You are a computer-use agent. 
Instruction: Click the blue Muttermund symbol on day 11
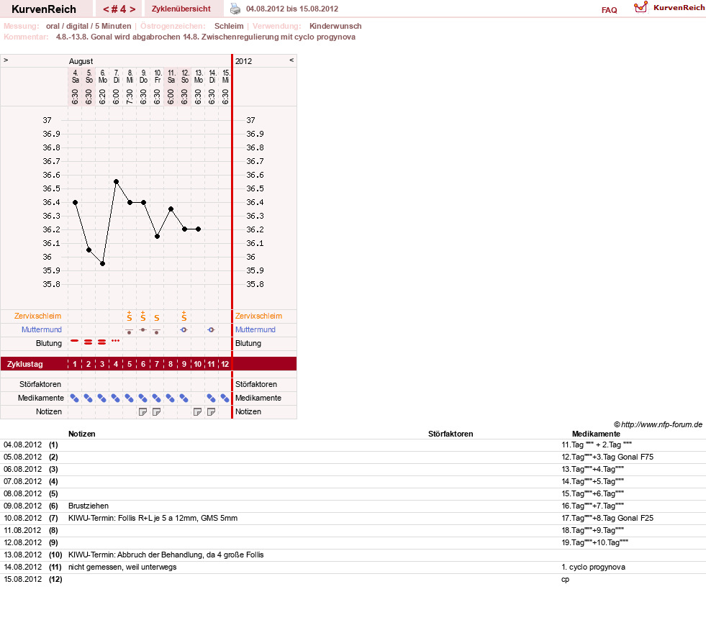[211, 330]
